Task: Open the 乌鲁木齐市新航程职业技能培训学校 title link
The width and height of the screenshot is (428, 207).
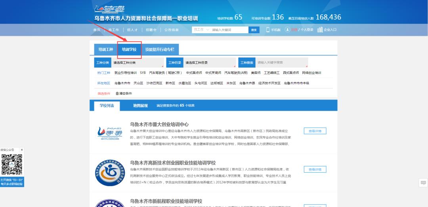Action: pyautogui.click(x=166, y=201)
